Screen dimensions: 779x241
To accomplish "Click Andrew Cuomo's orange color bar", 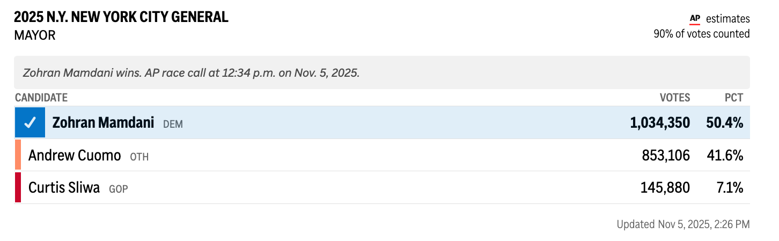I will [18, 156].
